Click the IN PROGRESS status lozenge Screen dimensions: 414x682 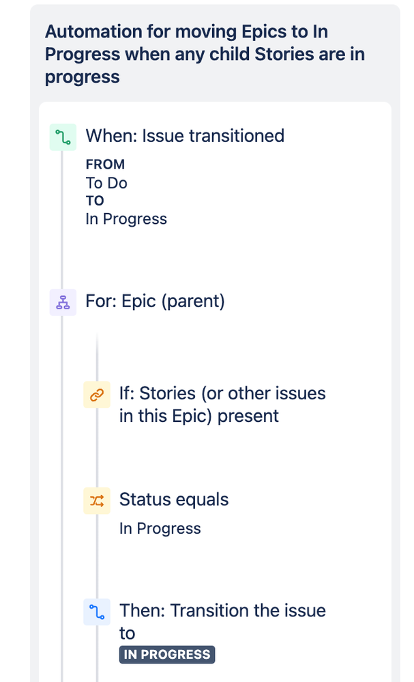coord(167,654)
